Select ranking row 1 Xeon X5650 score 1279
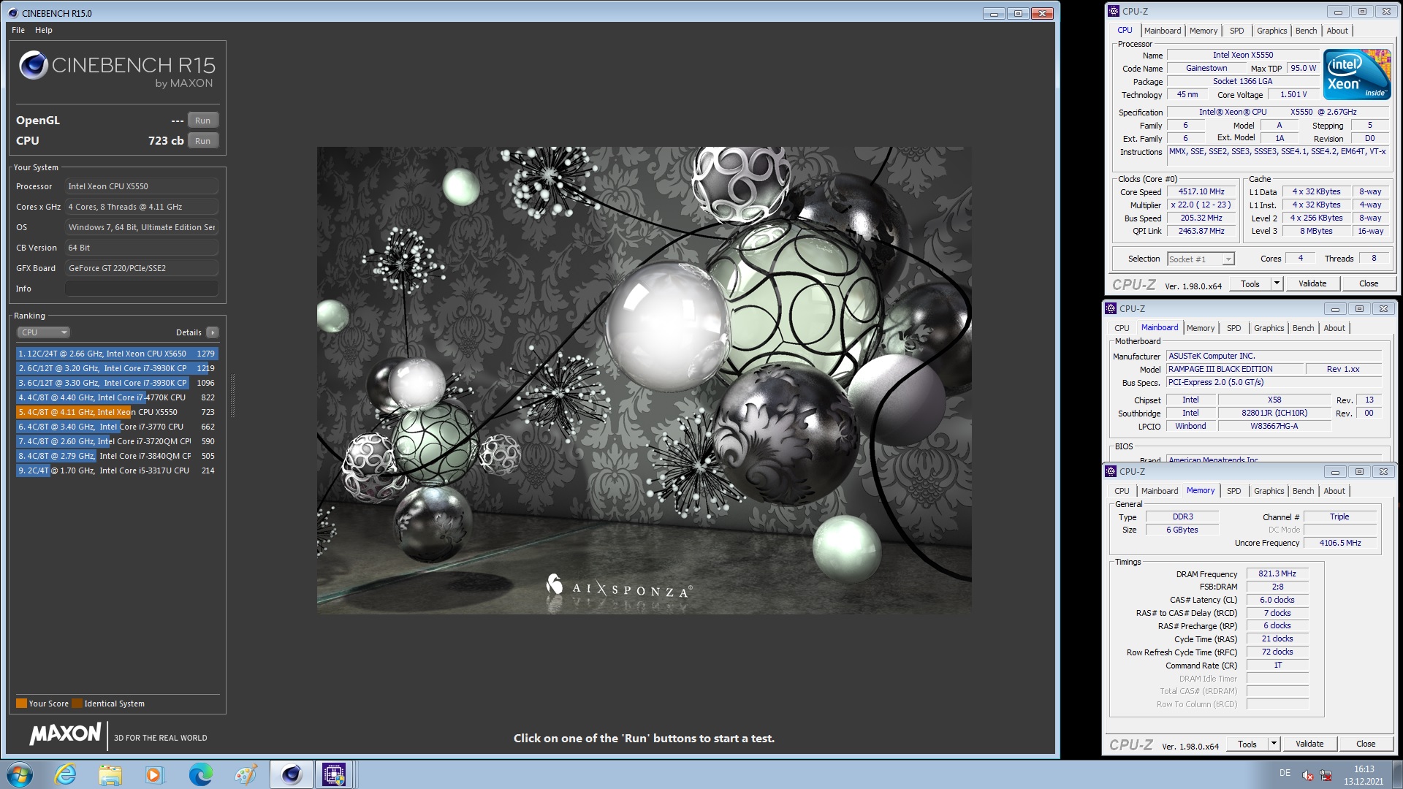Image resolution: width=1403 pixels, height=789 pixels. pos(117,354)
